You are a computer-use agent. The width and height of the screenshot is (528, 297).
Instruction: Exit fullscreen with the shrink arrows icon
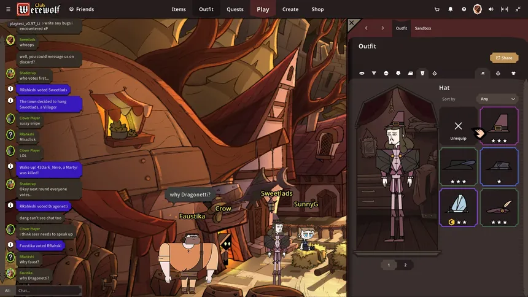(x=518, y=9)
